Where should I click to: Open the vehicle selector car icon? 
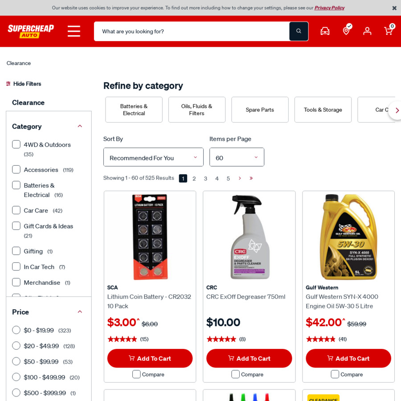[325, 31]
